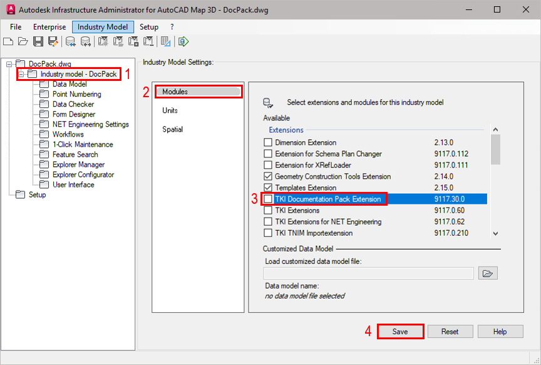Switch to the Spatial settings tab
This screenshot has height=365, width=541.
click(173, 129)
